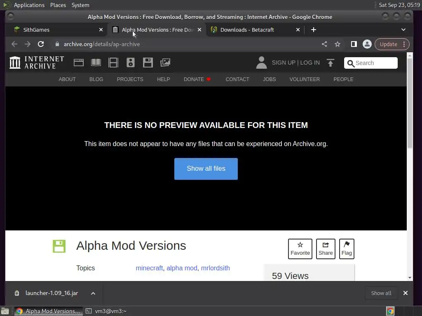Click the Update button in Chrome
Viewport: 422px width, 316px height.
click(388, 44)
